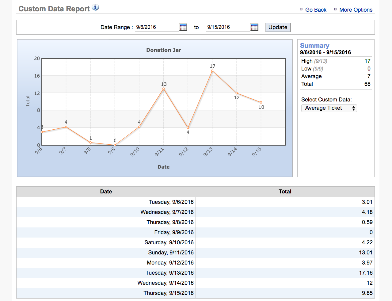Click the 3.97 total value
The height and width of the screenshot is (301, 392).
(367, 263)
